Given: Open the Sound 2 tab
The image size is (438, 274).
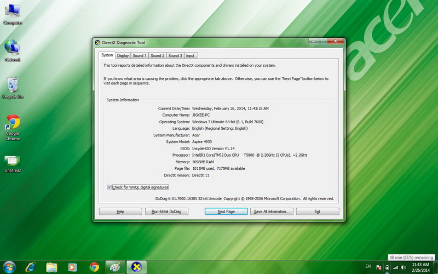Looking at the screenshot, I should 157,56.
